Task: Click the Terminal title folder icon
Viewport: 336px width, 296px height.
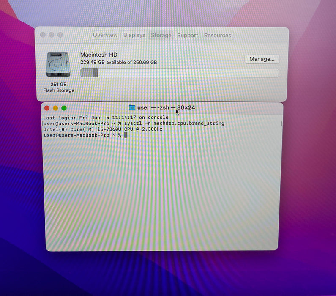Action: [132, 107]
